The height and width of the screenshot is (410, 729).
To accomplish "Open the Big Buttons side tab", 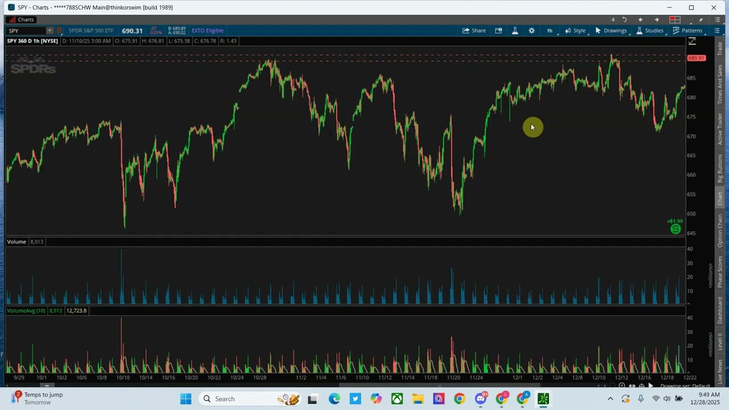I will [x=720, y=168].
